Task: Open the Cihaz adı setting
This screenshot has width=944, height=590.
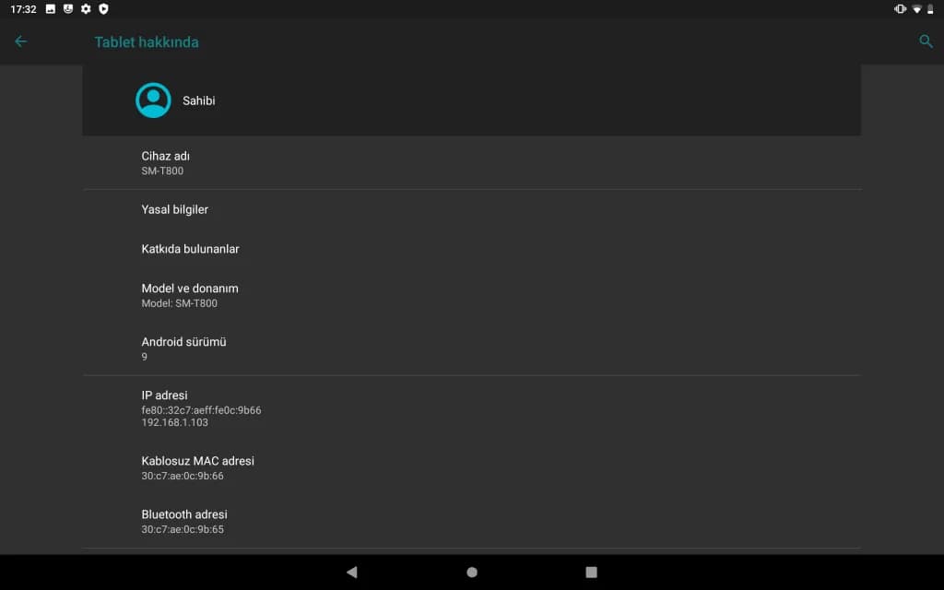Action: (x=472, y=162)
